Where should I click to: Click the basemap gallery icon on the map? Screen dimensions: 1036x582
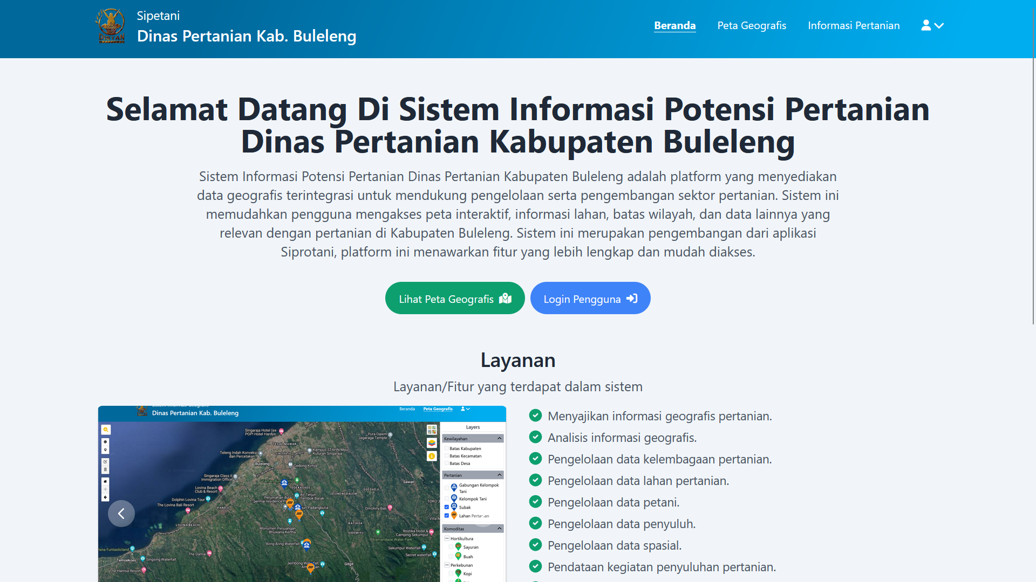coord(432,429)
